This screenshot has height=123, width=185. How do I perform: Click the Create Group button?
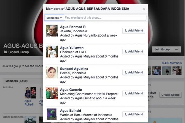(x=170, y=95)
